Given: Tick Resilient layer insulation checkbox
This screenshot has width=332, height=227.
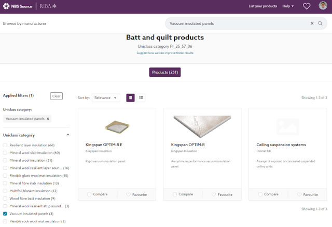Looking at the screenshot, I should click(x=5, y=145).
